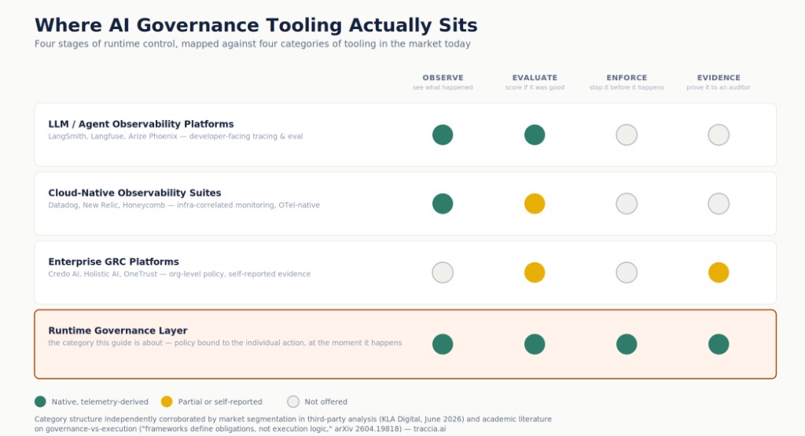Click the empty Enforce dot for LLM / Agent Observability Platforms

coord(627,135)
